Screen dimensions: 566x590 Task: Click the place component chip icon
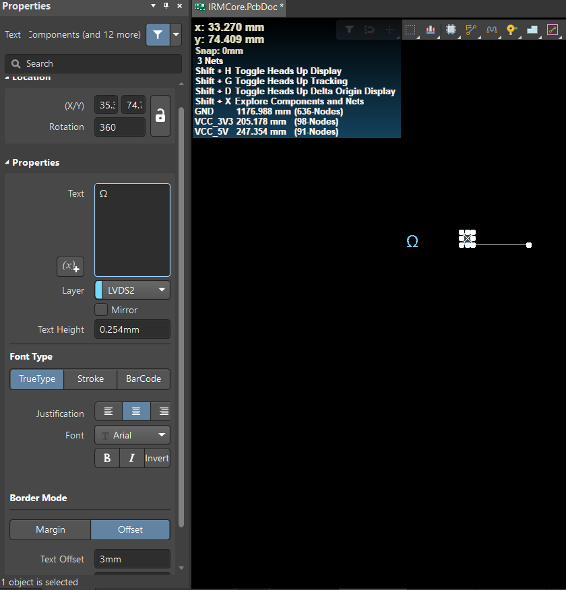[x=451, y=30]
